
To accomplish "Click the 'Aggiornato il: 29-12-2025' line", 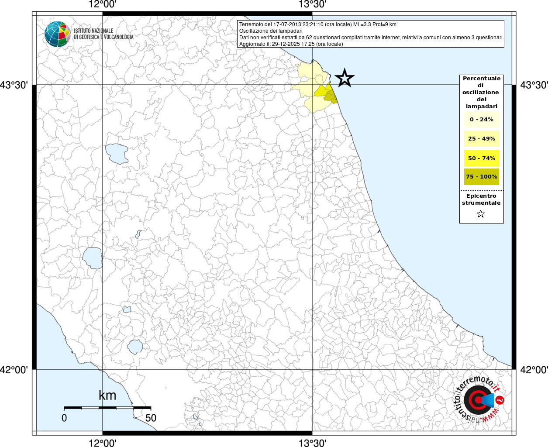I will (x=291, y=44).
